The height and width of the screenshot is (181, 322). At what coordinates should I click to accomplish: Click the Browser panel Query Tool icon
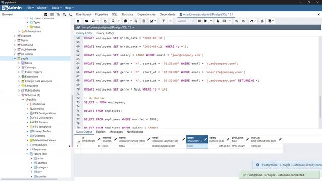pos(46,15)
